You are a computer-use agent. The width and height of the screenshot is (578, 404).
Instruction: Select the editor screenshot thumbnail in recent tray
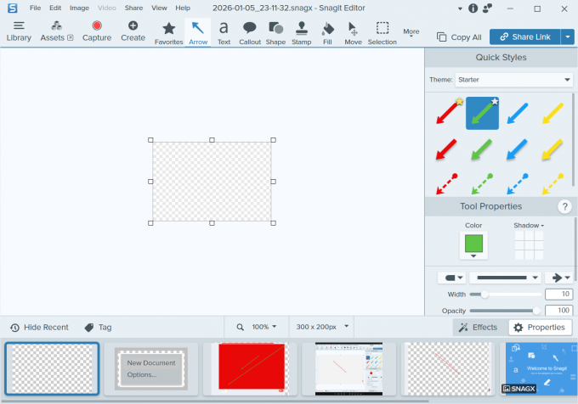pyautogui.click(x=349, y=369)
